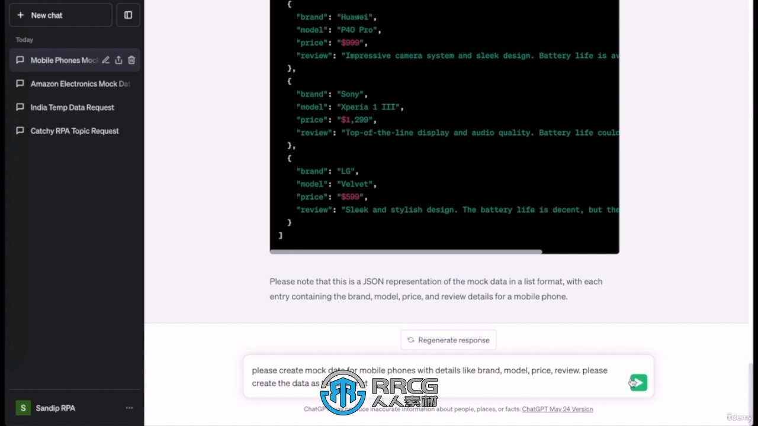The width and height of the screenshot is (758, 426).
Task: Click the "P40 Pro" model value
Action: 356,30
